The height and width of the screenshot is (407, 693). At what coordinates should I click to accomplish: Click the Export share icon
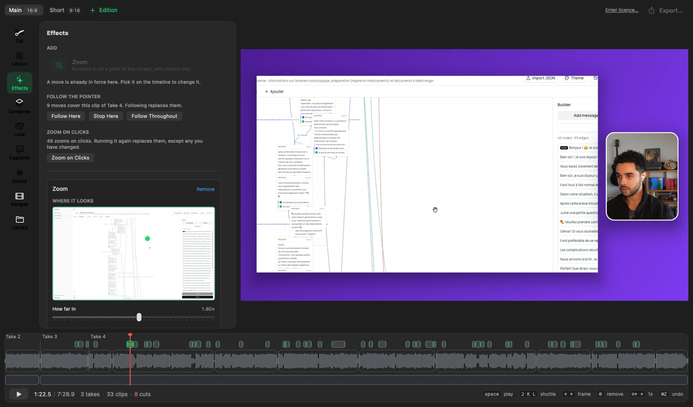point(651,10)
